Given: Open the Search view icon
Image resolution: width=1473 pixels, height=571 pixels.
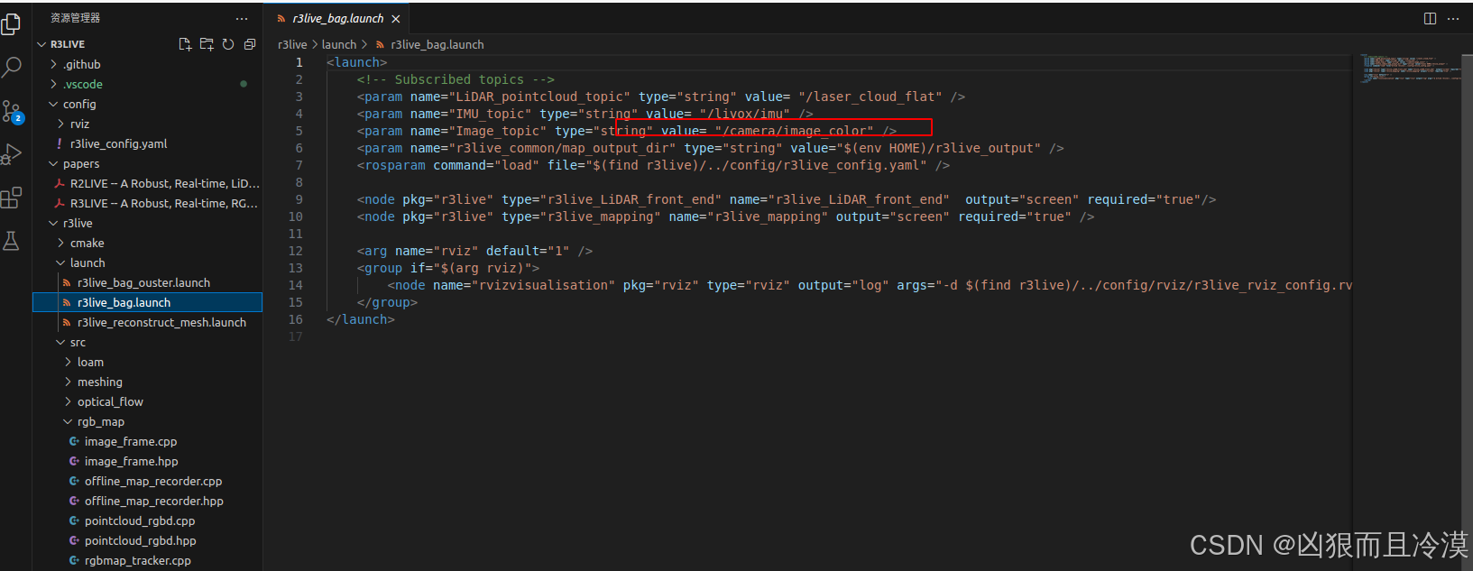Looking at the screenshot, I should [x=12, y=67].
